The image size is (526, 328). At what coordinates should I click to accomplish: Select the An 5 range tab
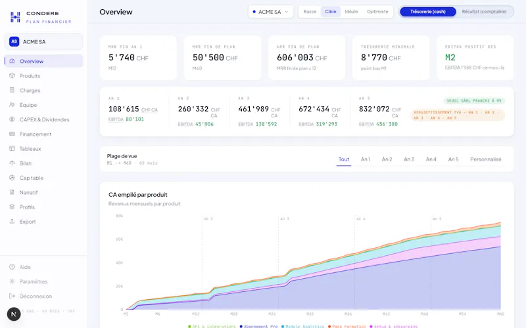click(x=453, y=159)
